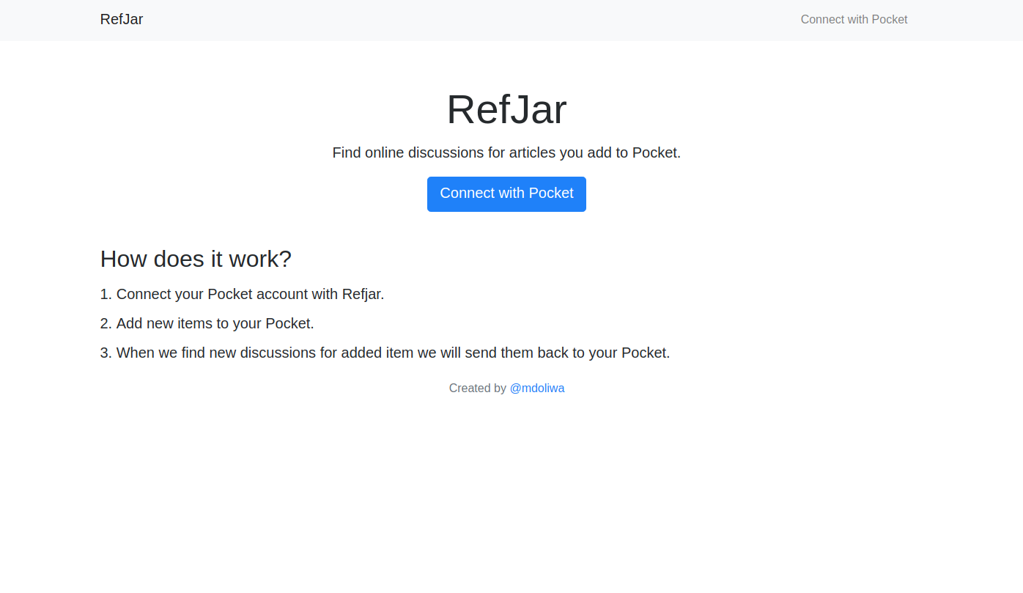1023x593 pixels.
Task: Click the Created by text in the footer
Action: pos(478,388)
